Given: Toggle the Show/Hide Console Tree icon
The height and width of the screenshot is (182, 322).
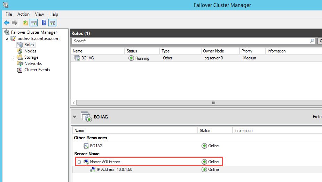Looking at the screenshot, I should pos(34,23).
